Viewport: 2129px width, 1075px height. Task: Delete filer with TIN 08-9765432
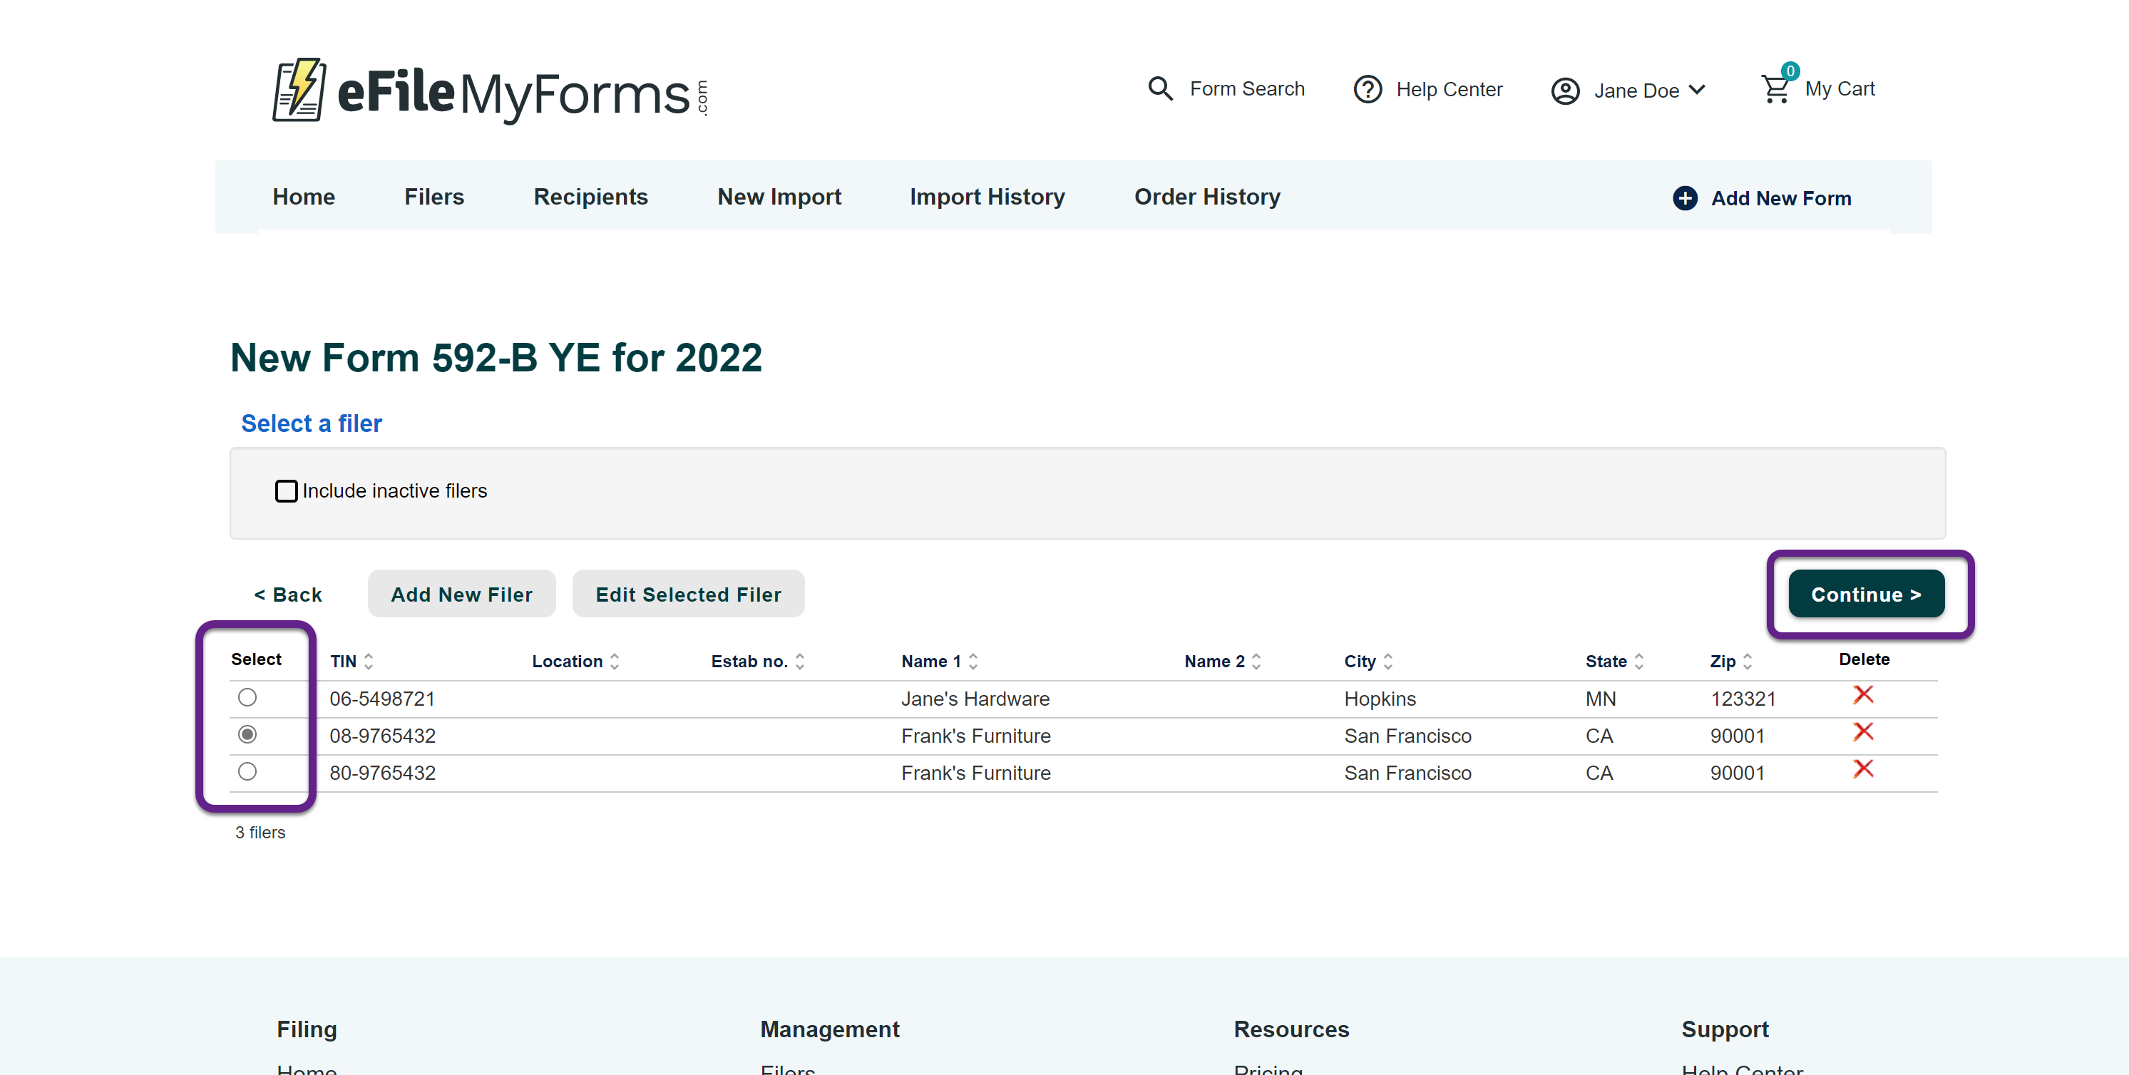(x=1862, y=732)
